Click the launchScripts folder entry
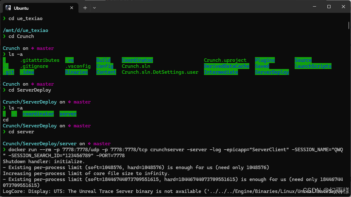351x197 pixels. click(313, 66)
